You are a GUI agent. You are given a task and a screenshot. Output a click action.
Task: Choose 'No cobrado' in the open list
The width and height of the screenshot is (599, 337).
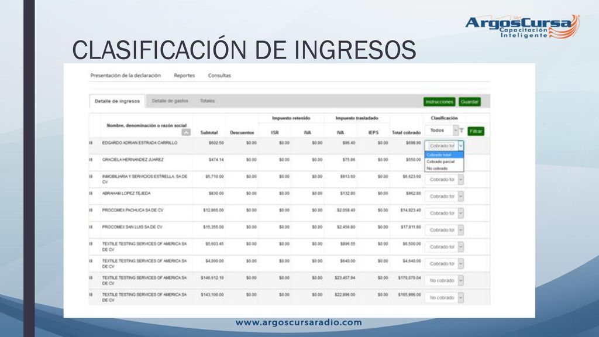pyautogui.click(x=445, y=168)
